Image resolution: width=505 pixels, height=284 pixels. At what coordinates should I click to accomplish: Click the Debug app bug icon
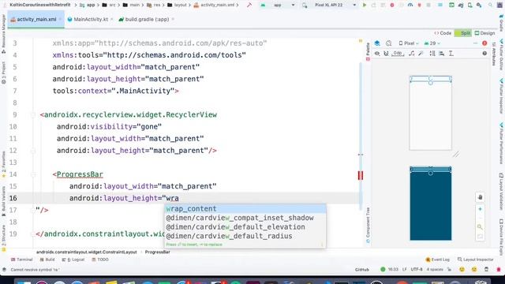tap(392, 6)
